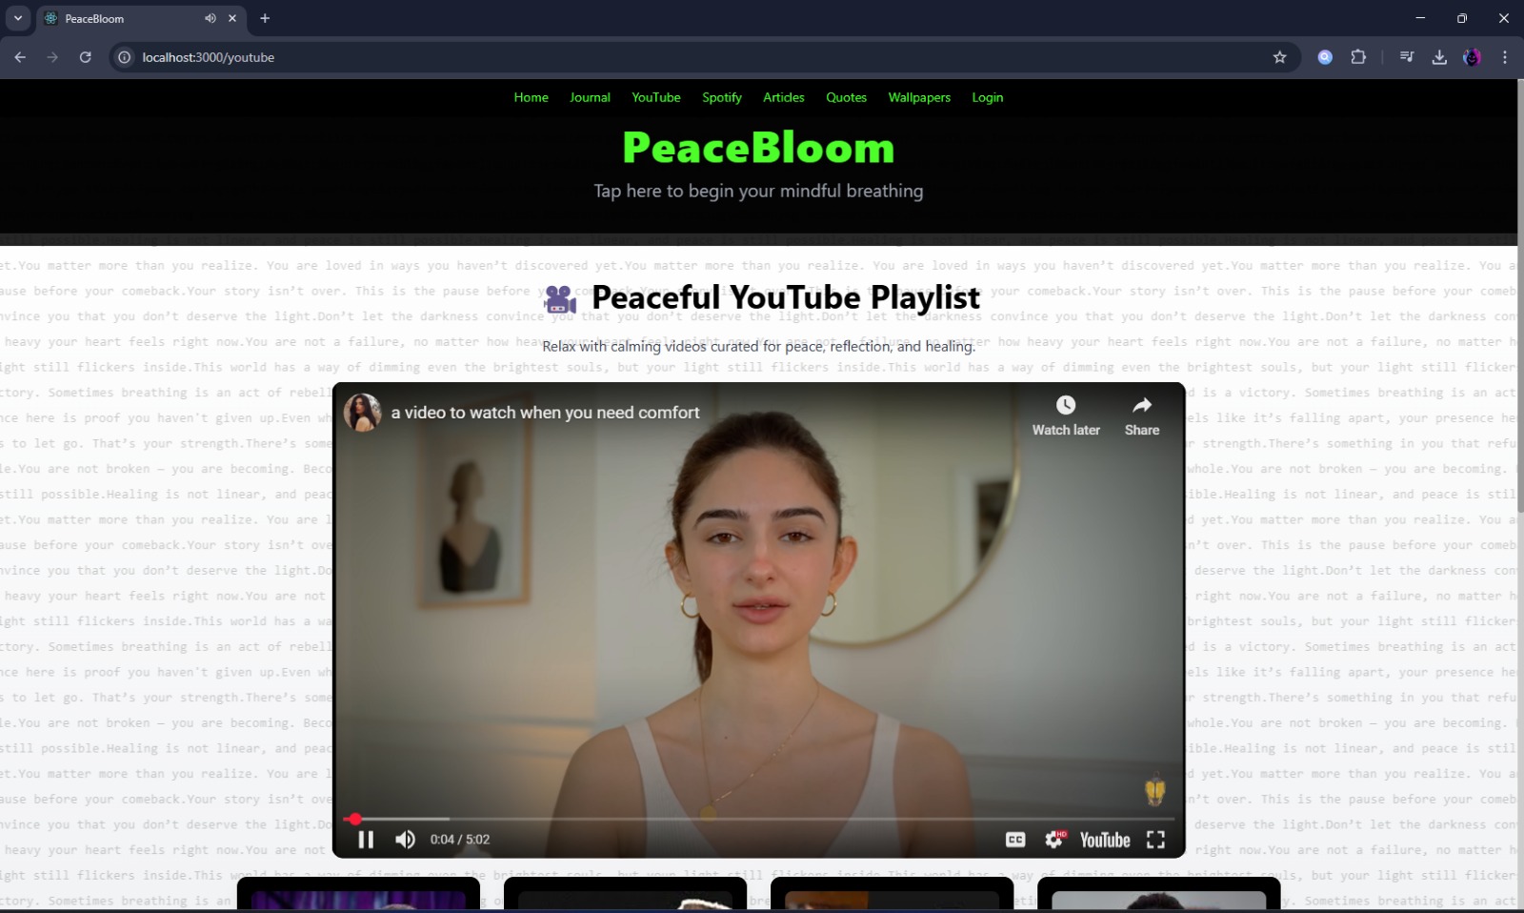Click browser back arrow
Viewport: 1524px width, 913px height.
click(20, 57)
